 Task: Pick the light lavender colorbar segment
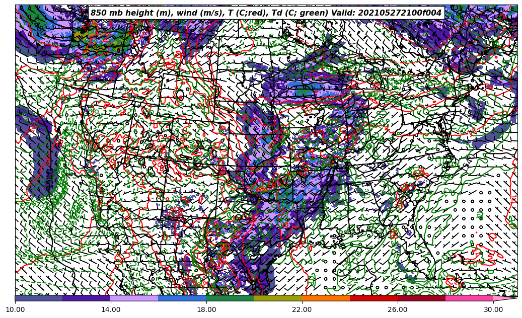pos(134,298)
